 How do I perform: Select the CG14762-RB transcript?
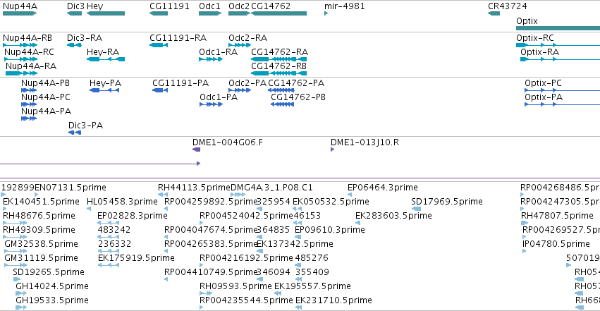coord(279,66)
